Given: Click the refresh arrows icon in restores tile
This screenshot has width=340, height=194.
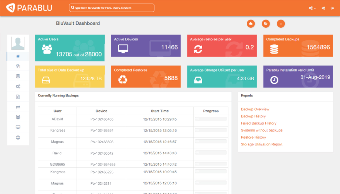Looking at the screenshot, I should coord(198,49).
